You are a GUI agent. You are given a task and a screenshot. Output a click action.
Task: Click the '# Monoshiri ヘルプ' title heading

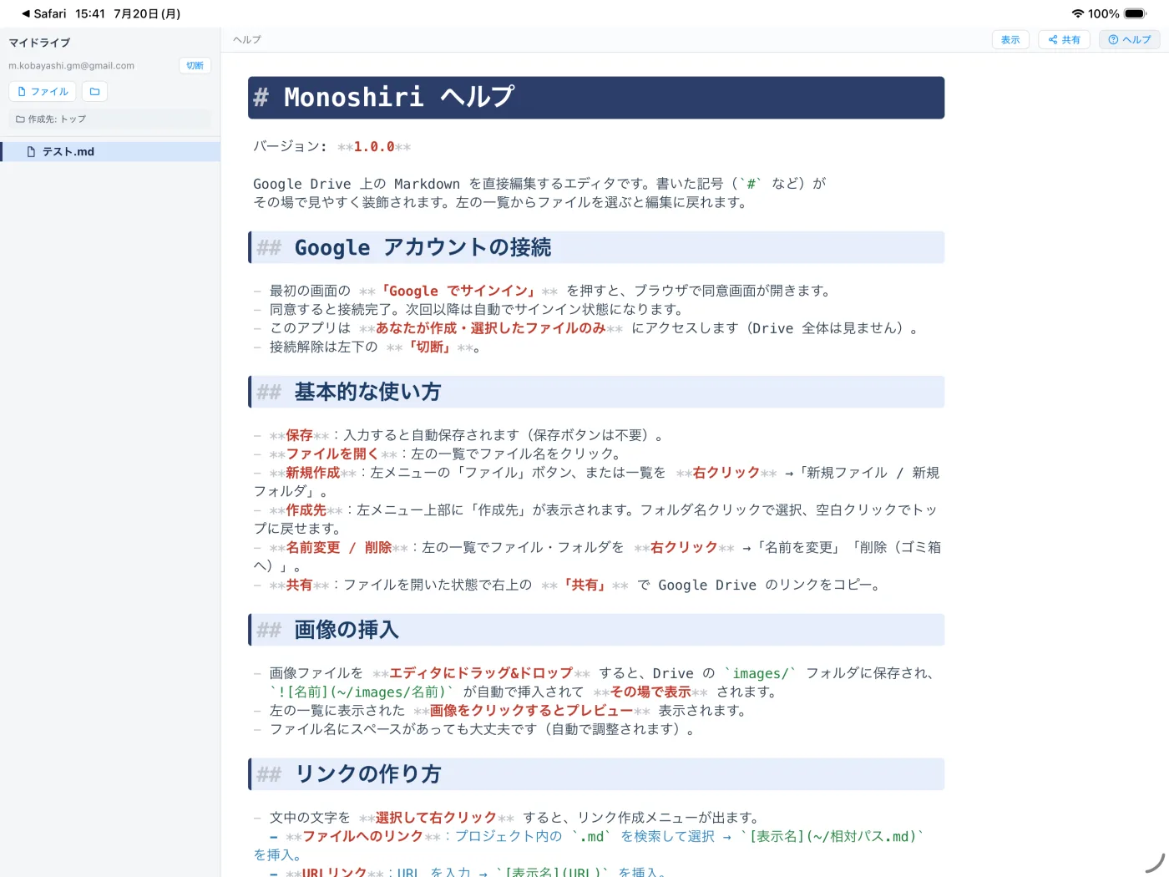[596, 98]
